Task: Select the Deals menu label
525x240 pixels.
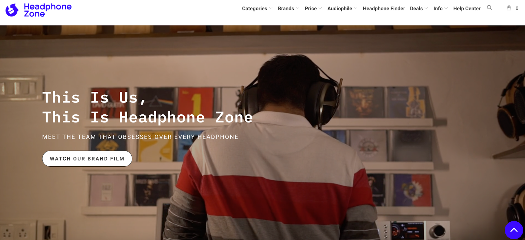Action: (416, 9)
